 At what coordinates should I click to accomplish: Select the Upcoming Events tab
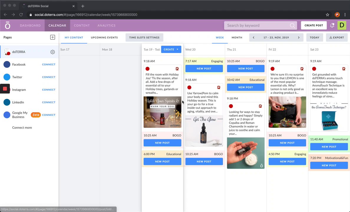[x=104, y=37]
